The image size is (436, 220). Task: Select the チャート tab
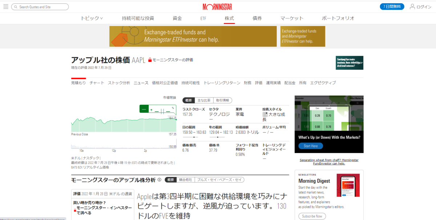point(97,83)
